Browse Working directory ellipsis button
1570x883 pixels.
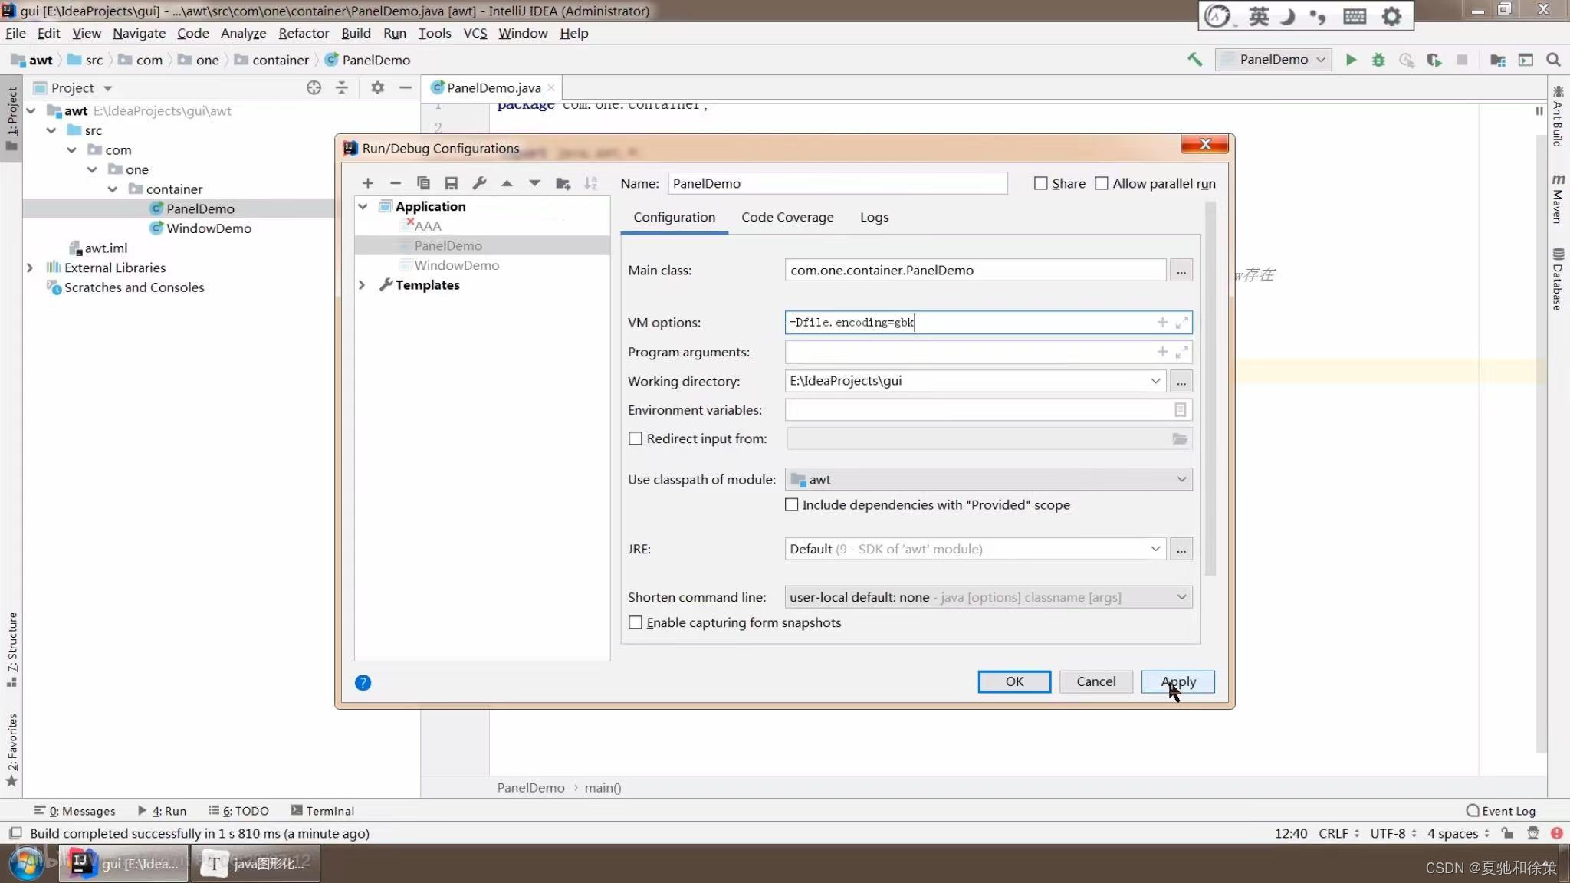click(1181, 381)
